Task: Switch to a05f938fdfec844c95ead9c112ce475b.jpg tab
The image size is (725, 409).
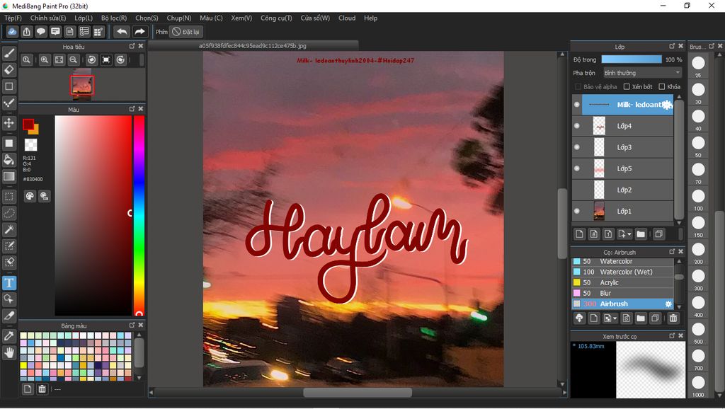Action: (x=253, y=46)
